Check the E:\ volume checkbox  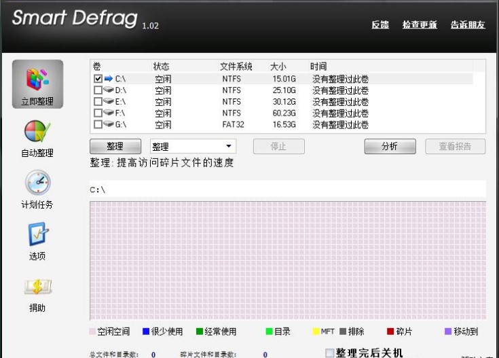98,102
